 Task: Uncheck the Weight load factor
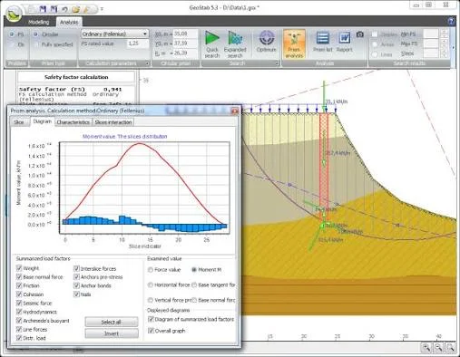click(19, 268)
